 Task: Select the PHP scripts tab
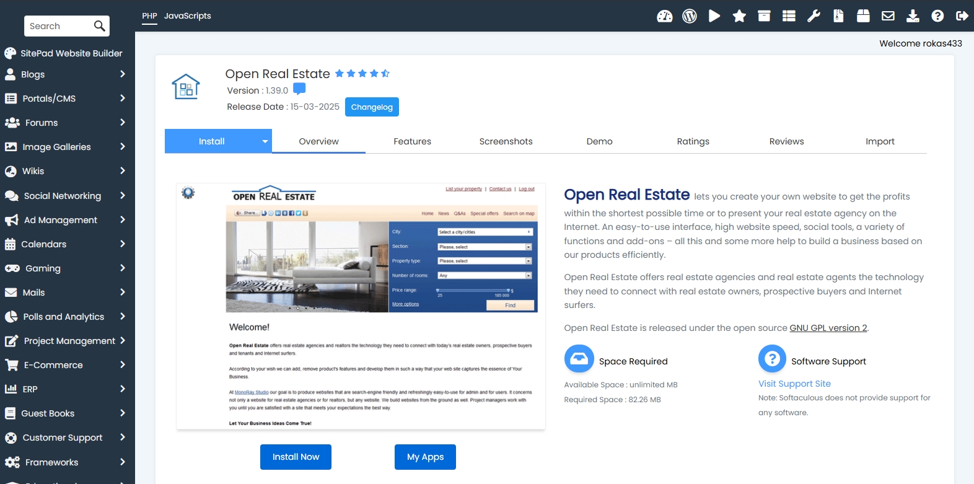click(149, 16)
